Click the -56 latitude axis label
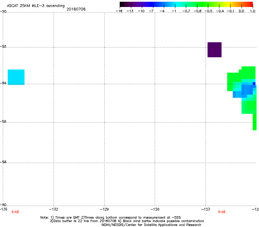 click(x=3, y=121)
